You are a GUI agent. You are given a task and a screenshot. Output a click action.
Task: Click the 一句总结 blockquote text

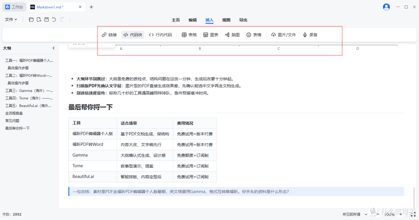[x=181, y=191]
